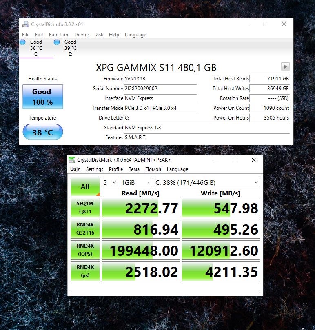
Task: Start the SEQ1M Q8T1 test
Action: (x=85, y=208)
